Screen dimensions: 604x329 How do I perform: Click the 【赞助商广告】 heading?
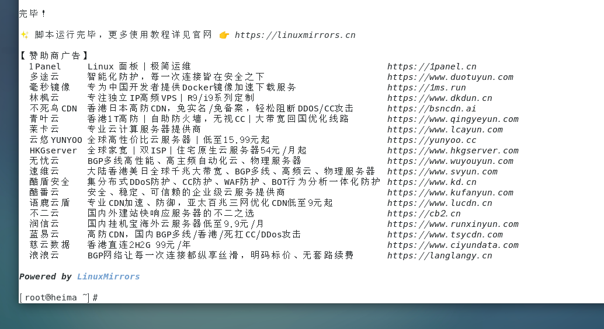pos(54,56)
